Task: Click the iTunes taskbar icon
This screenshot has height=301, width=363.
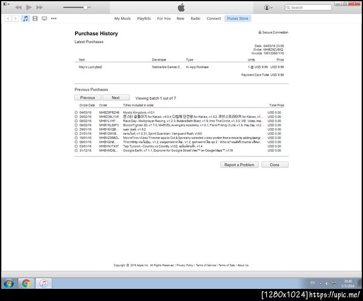Action: pos(44,283)
